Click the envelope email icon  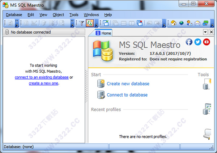point(197,23)
